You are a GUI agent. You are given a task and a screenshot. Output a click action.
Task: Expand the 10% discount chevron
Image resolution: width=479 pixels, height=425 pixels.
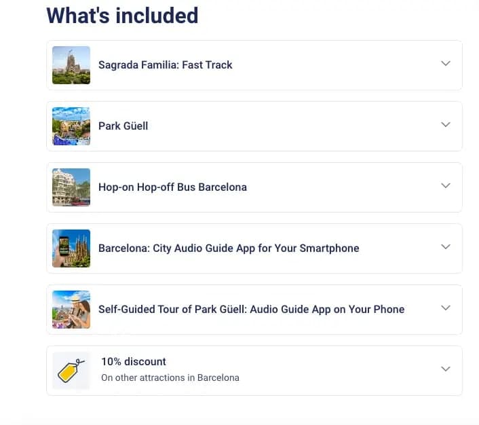446,369
